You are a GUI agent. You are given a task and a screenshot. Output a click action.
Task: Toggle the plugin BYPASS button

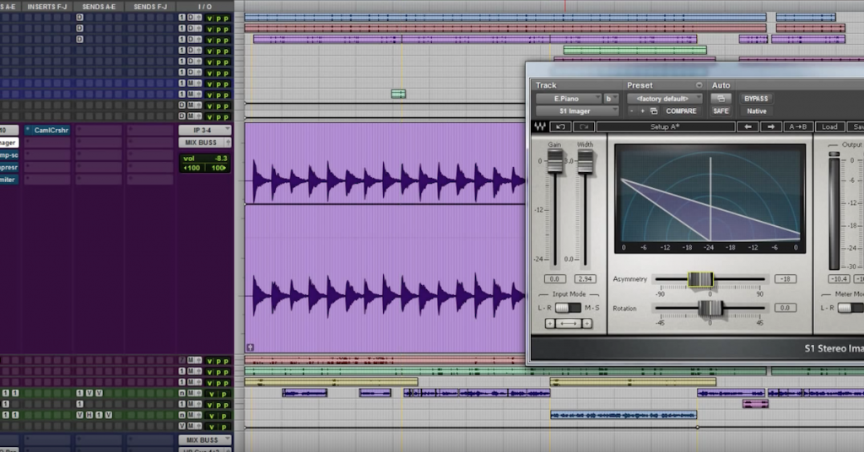click(756, 99)
